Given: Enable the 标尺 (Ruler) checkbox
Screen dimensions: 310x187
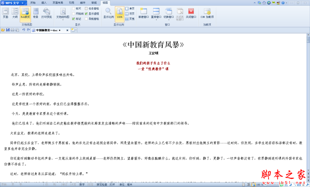Looking at the screenshot, I should click(x=74, y=9).
